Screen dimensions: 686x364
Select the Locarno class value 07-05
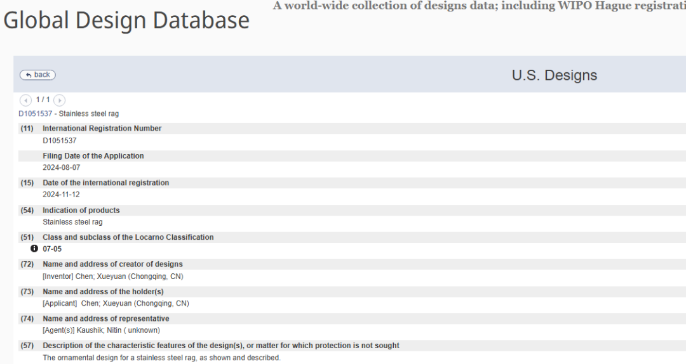click(52, 249)
